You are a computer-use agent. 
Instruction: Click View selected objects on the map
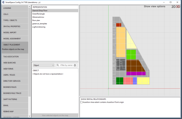55,115
